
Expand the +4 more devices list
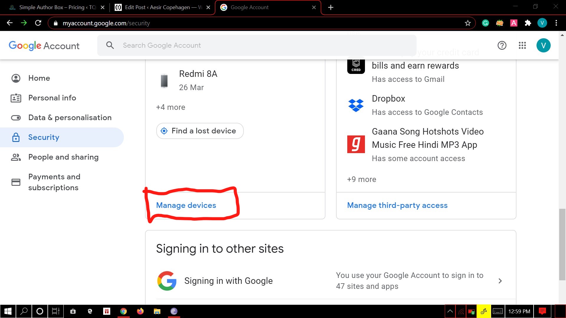pos(170,107)
